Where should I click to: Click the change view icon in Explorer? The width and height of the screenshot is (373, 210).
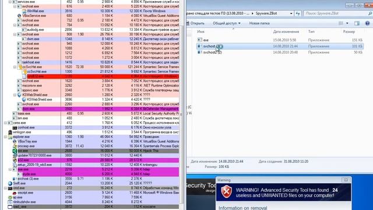click(x=341, y=23)
